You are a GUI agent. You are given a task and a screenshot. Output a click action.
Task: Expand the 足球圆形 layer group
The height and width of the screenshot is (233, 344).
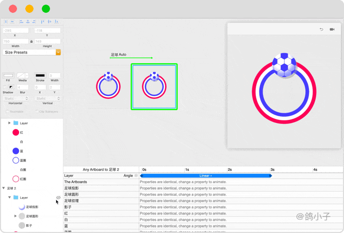coord(15,216)
